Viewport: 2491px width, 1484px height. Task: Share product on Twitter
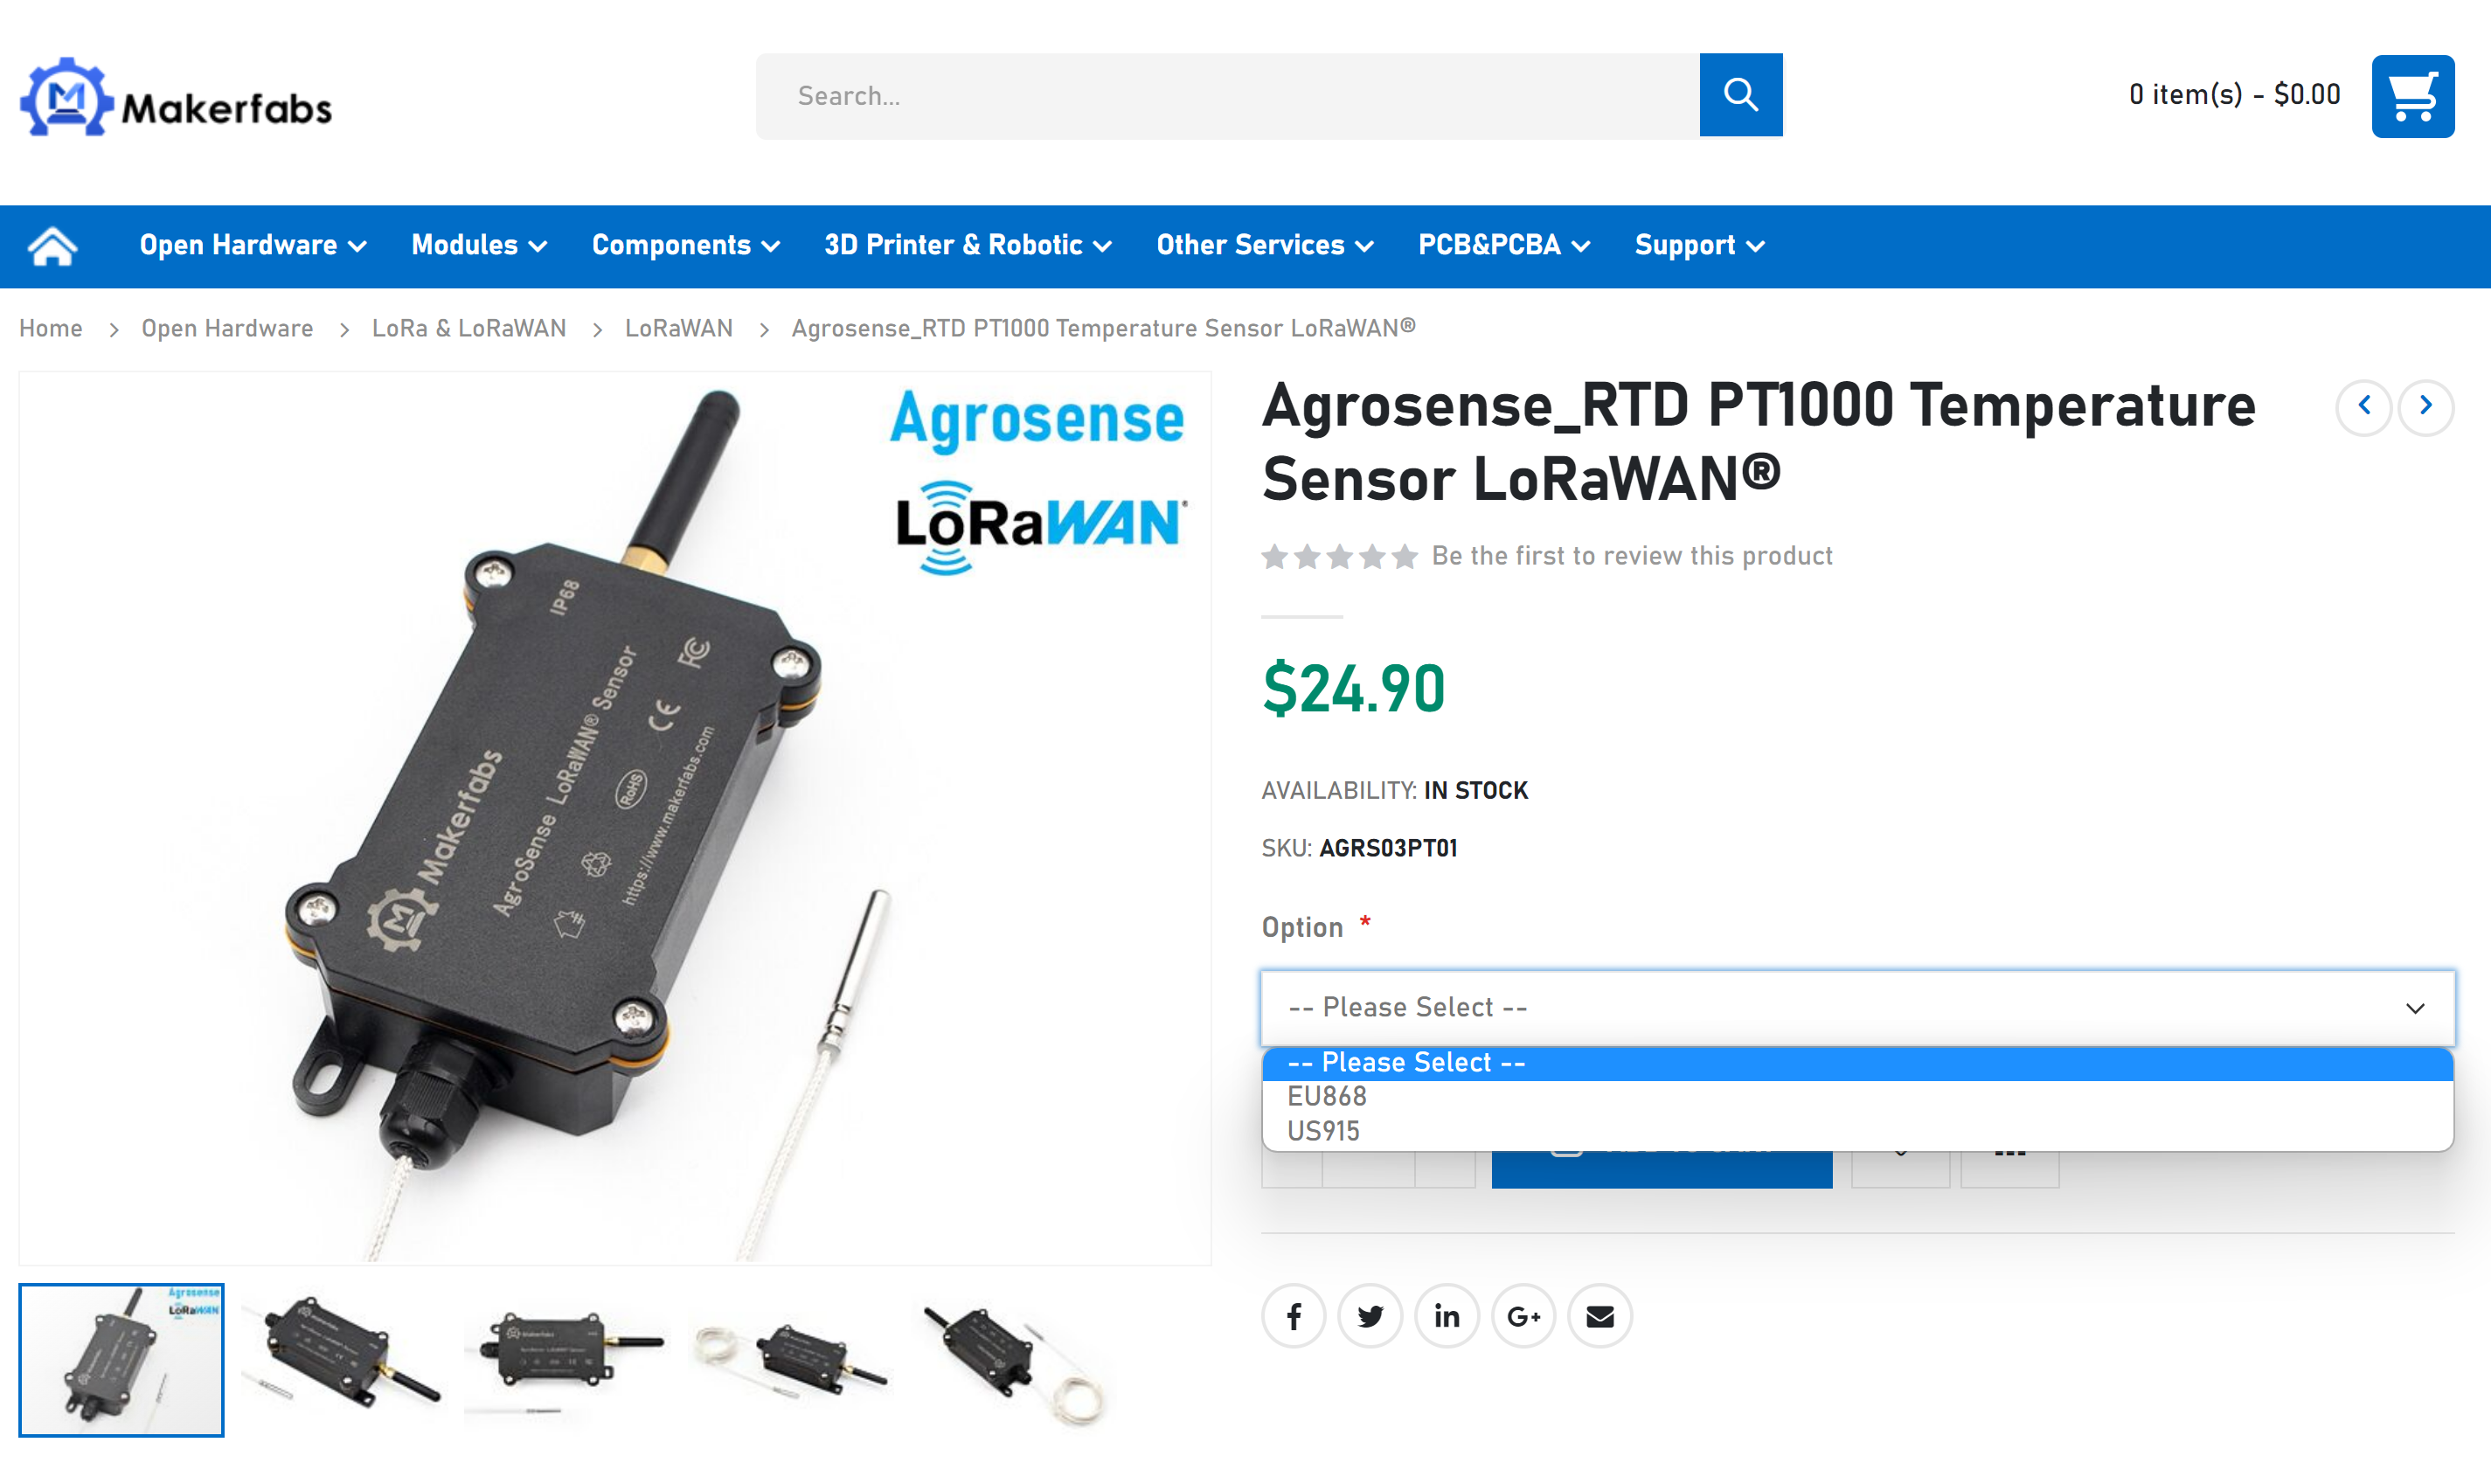[1370, 1316]
